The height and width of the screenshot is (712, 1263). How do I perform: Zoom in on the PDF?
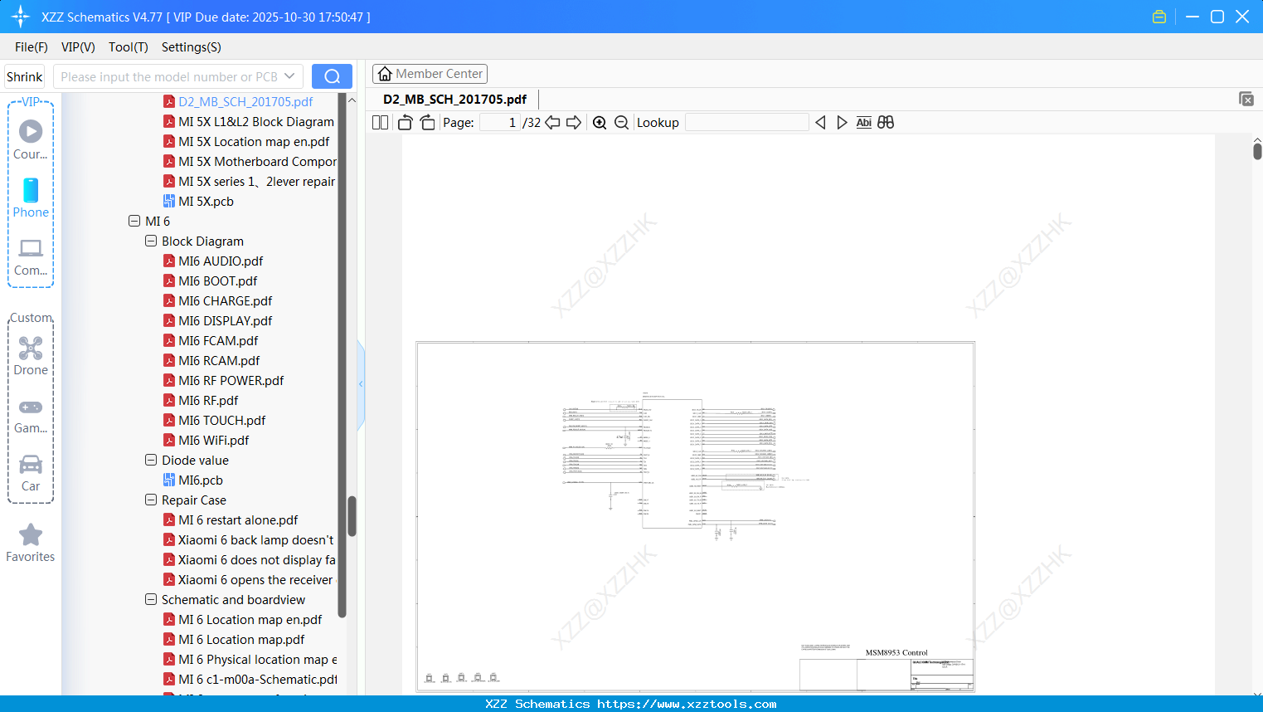(599, 122)
